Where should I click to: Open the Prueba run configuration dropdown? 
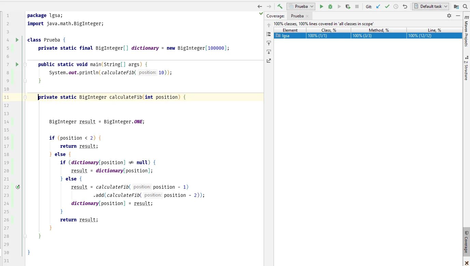click(301, 6)
